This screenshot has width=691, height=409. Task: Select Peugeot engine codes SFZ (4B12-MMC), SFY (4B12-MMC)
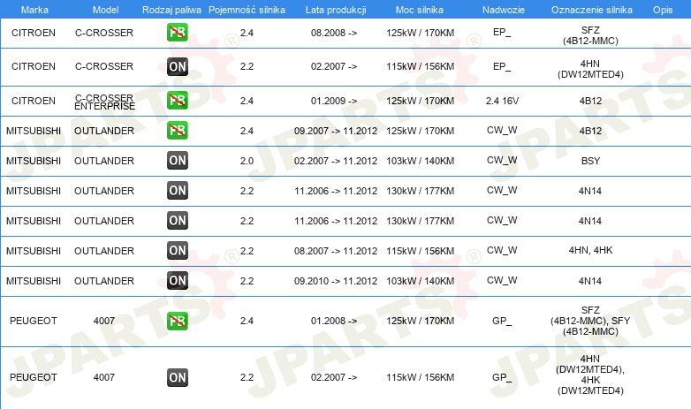590,321
